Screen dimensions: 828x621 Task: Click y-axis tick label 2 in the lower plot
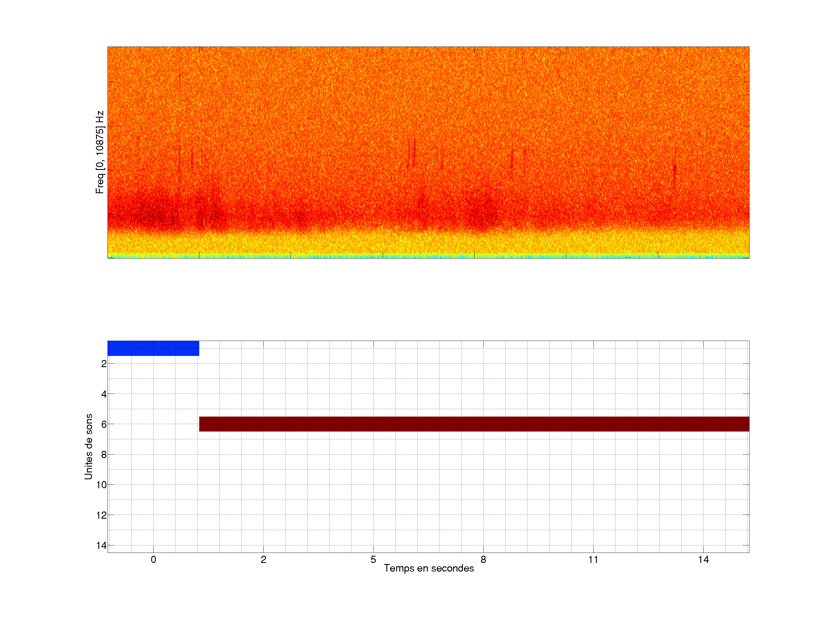pos(104,364)
